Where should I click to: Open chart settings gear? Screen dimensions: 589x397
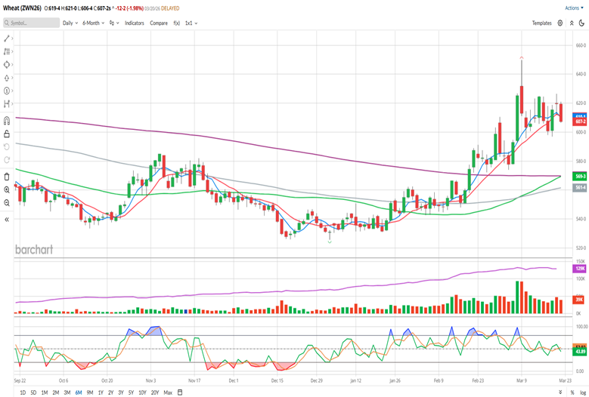tap(560, 23)
